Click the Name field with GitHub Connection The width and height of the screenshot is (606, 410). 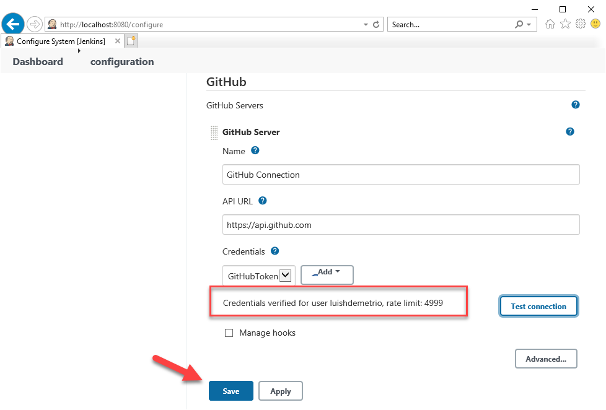pyautogui.click(x=401, y=175)
